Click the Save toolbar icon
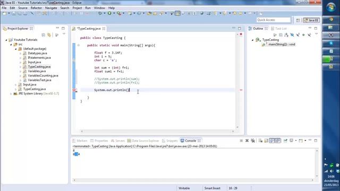The image size is (340, 191). [x=14, y=13]
